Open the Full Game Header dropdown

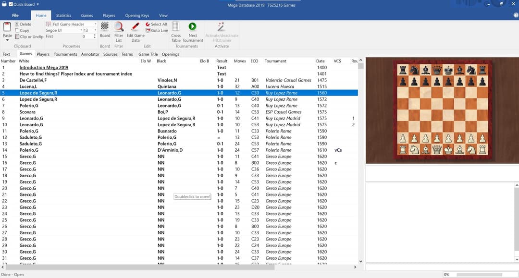point(95,24)
